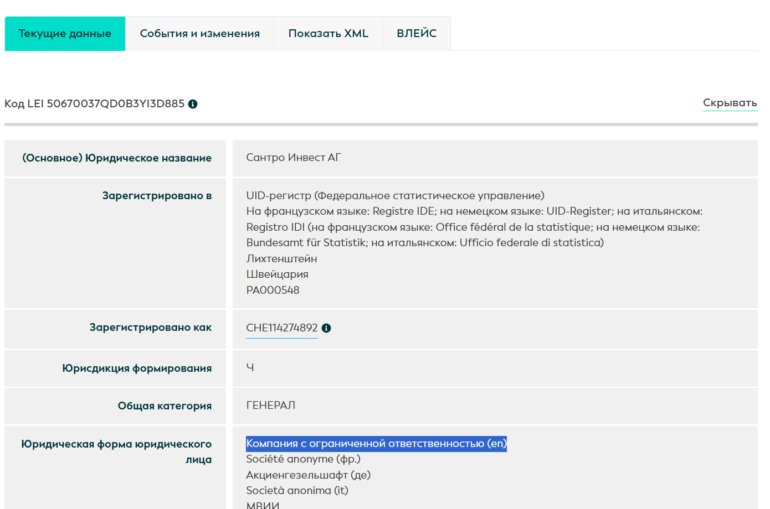
Task: Click the Società anonima (it) entry
Action: pyautogui.click(x=297, y=491)
